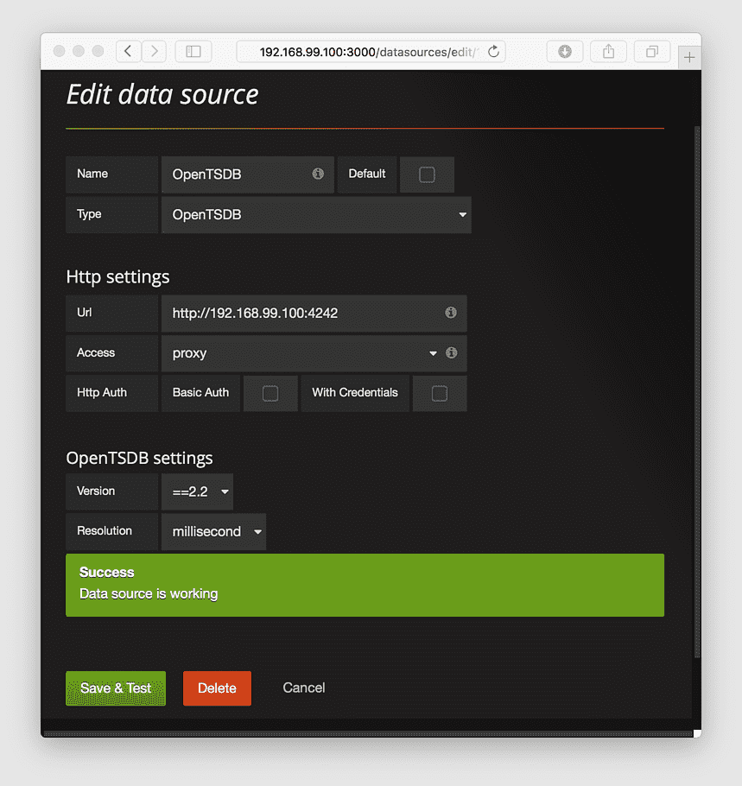Open the Type dropdown showing OpenTSDB

click(x=316, y=213)
